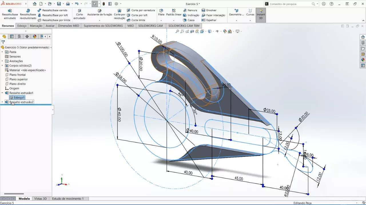
Task: Select the Corte extrudado tool
Action: click(x=79, y=14)
